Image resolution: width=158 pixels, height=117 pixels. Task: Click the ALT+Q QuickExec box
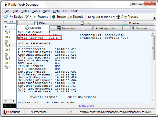click(x=9, y=106)
